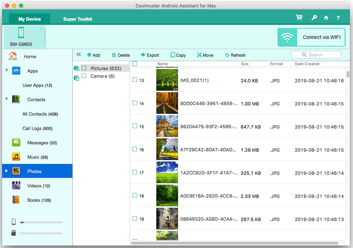This screenshot has height=248, width=353.
Task: Click the Export arrow icon
Action: (x=143, y=55)
